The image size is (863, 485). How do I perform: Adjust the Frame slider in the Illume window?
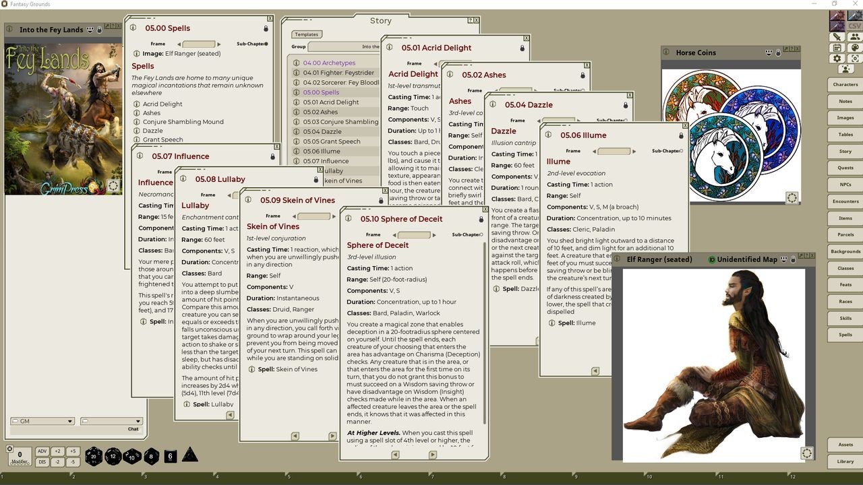(613, 151)
